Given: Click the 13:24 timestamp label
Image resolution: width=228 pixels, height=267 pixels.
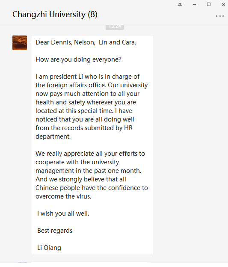Looking at the screenshot, I should coord(115,27).
